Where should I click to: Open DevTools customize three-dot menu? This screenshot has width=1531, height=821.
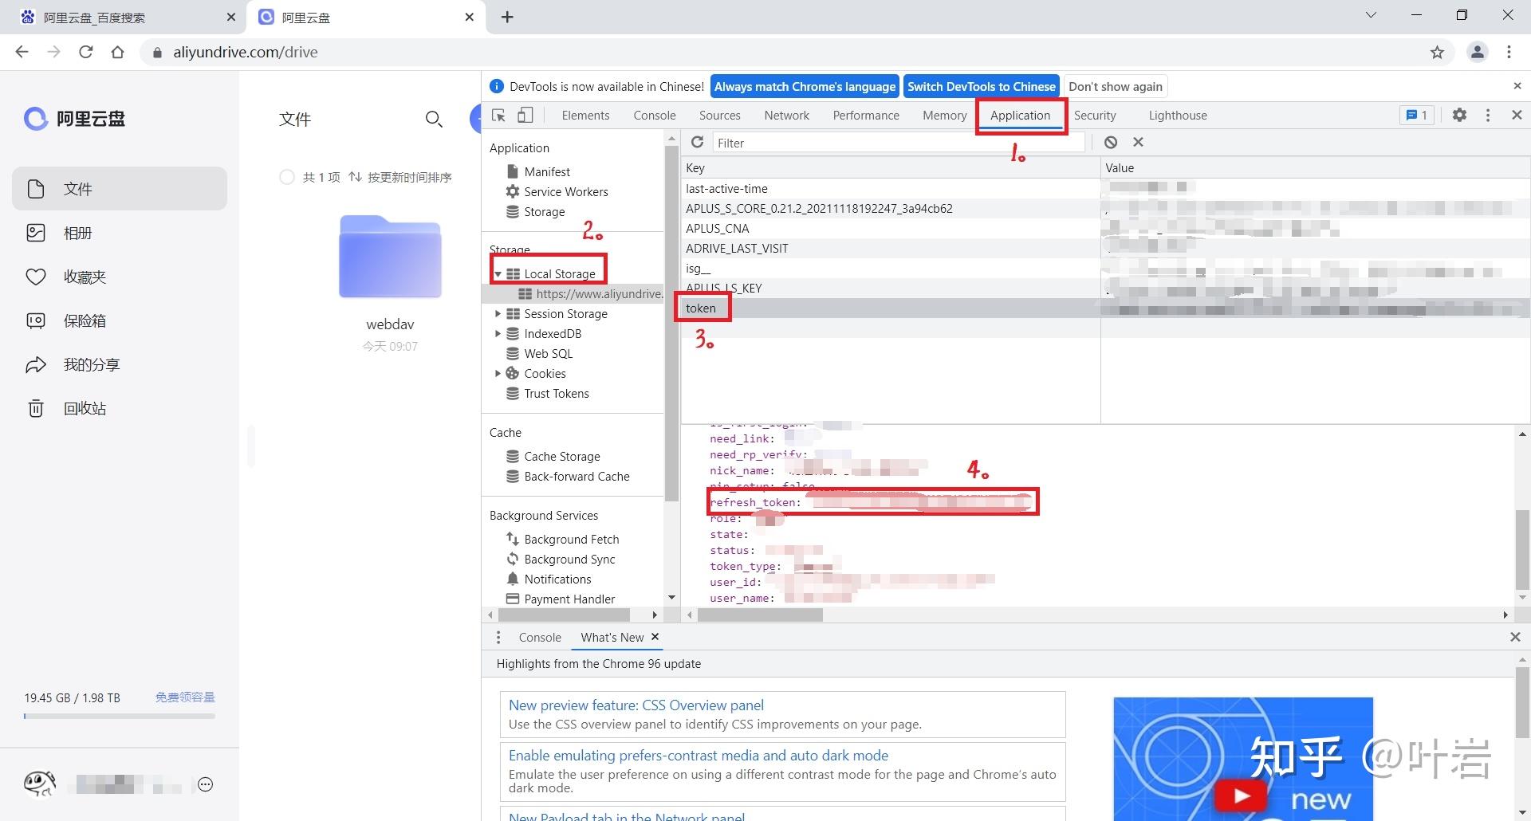(1488, 115)
